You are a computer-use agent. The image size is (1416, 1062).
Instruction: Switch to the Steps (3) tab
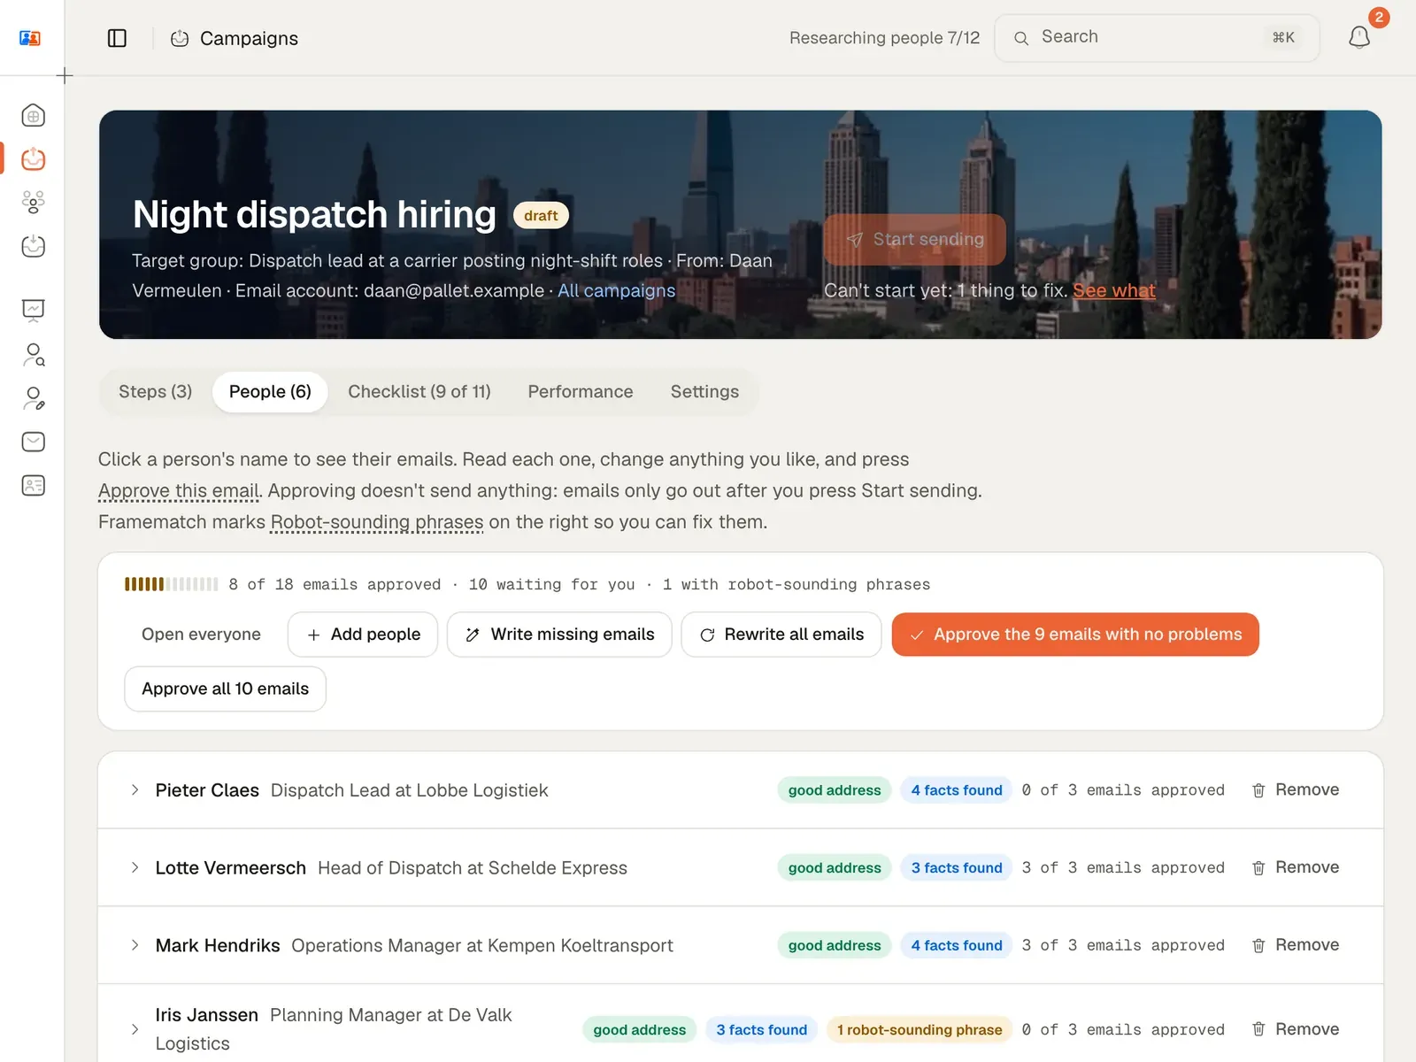point(156,392)
